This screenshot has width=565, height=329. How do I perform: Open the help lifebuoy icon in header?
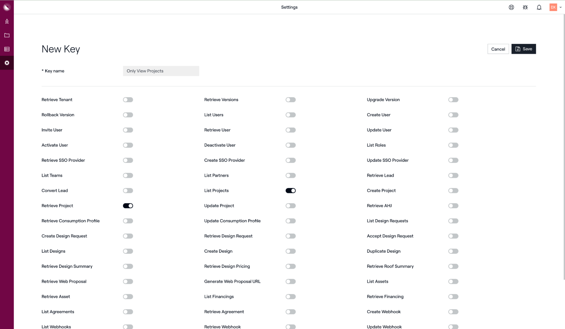(511, 7)
